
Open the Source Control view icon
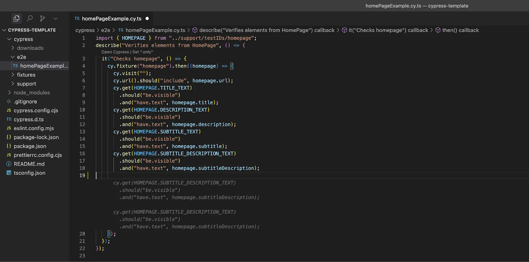pos(43,19)
